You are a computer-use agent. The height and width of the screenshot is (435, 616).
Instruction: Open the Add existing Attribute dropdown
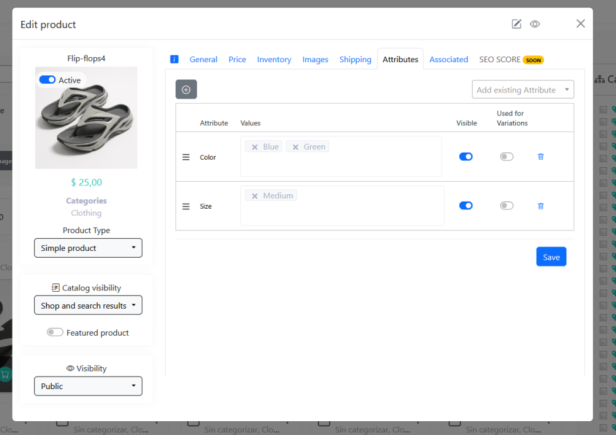point(522,90)
